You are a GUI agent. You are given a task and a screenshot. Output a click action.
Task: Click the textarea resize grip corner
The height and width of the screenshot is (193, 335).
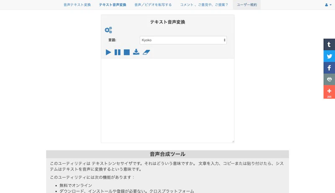(x=233, y=142)
